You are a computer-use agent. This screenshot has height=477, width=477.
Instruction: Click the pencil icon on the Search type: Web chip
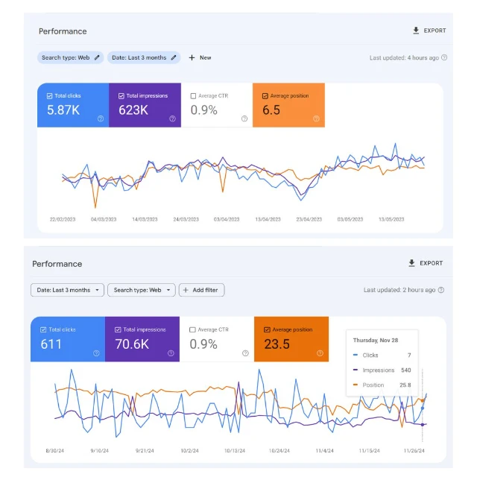97,57
